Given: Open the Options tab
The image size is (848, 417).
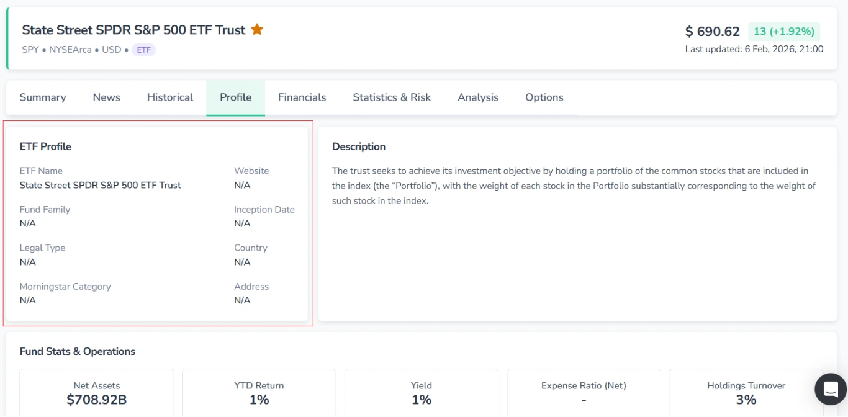Looking at the screenshot, I should click(544, 97).
